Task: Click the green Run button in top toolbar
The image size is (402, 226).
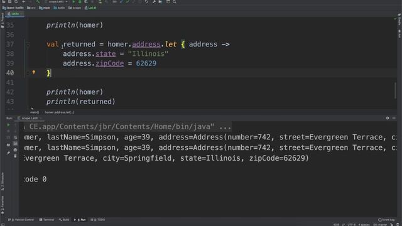Action: pos(73,1)
